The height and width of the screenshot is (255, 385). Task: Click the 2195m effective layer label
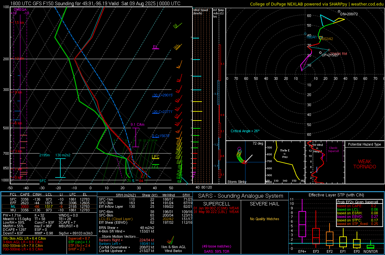click(44, 155)
